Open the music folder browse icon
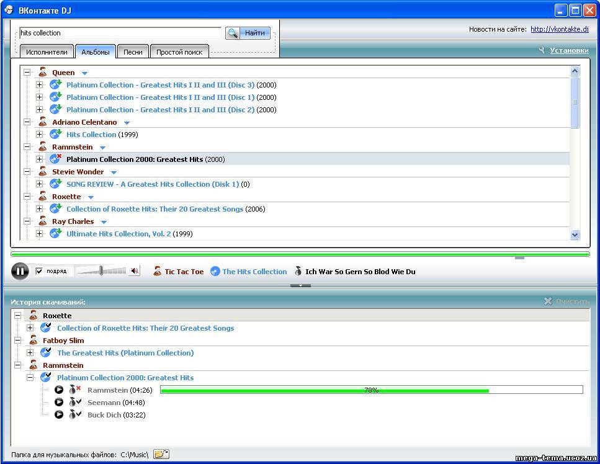This screenshot has height=464, width=600. [161, 454]
